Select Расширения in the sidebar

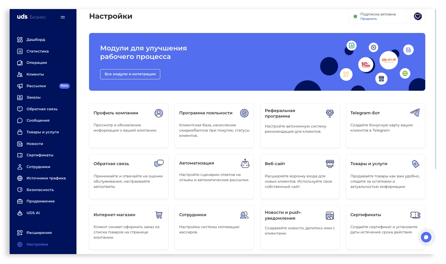click(39, 233)
